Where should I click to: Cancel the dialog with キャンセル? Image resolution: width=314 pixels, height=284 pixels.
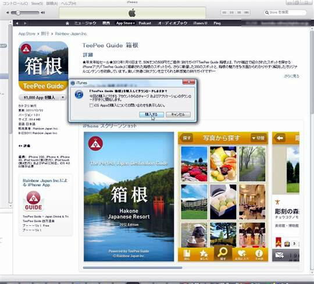point(178,115)
